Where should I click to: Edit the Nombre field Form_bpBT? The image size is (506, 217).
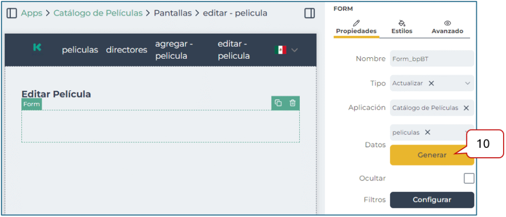coord(431,58)
